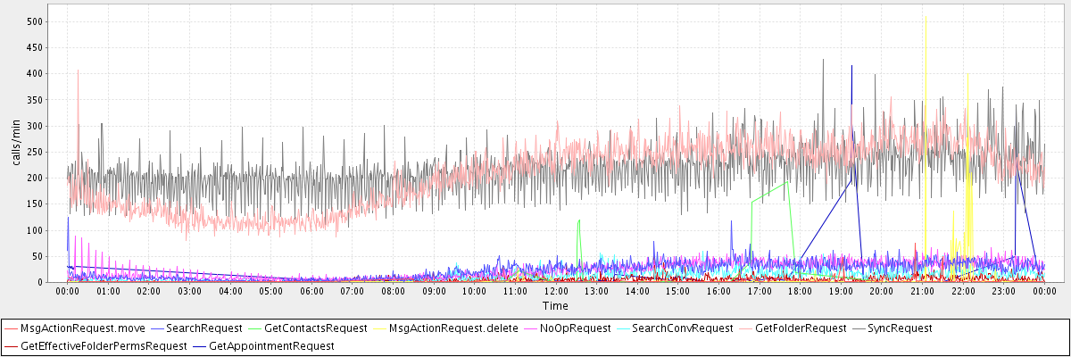The width and height of the screenshot is (1071, 357).
Task: Click the calls/min y-axis title
Action: 16,147
